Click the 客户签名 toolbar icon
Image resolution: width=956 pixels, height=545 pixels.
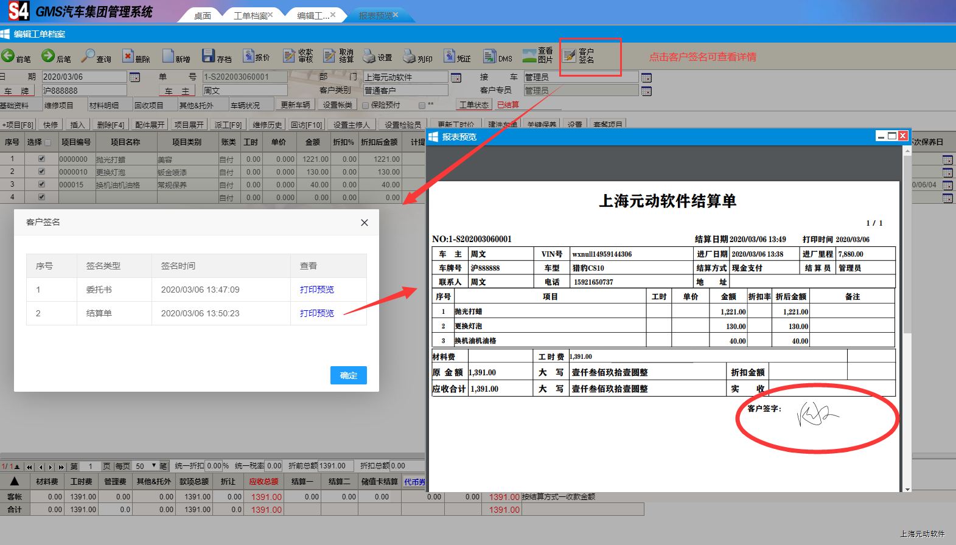click(570, 57)
